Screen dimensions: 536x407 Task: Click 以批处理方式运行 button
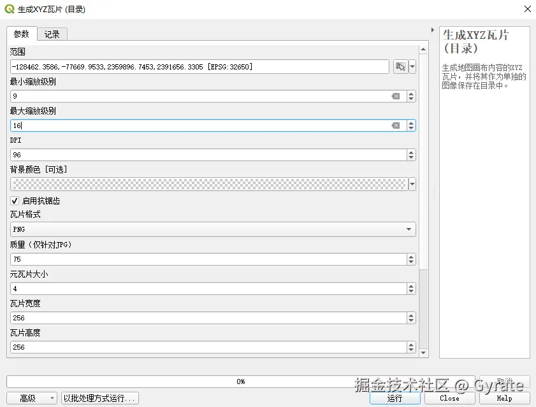[100, 399]
